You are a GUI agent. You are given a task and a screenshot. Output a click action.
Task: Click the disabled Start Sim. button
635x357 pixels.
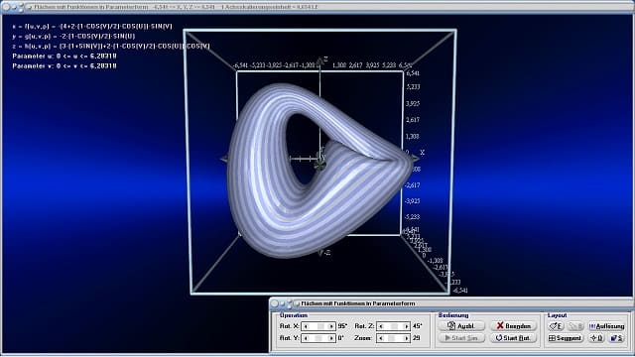[461, 337]
